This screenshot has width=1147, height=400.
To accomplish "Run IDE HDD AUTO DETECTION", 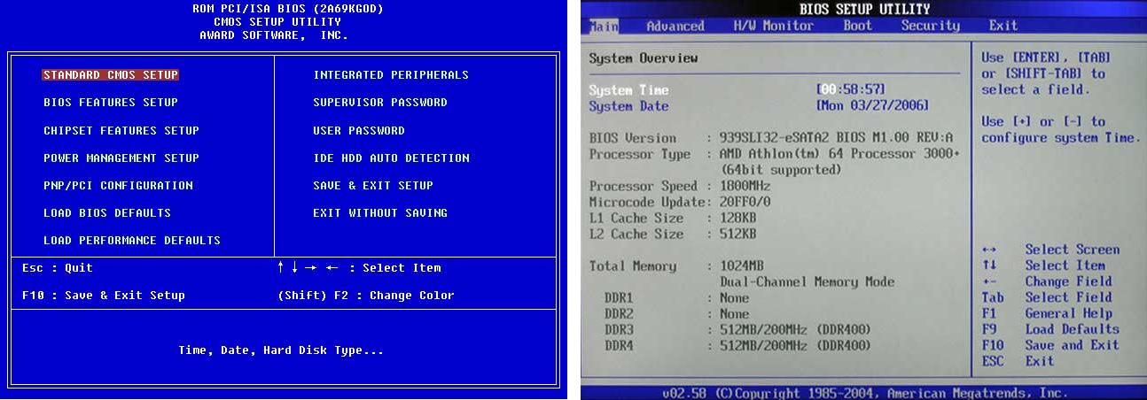I will [391, 158].
